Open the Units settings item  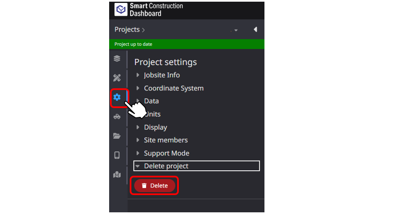pos(153,114)
